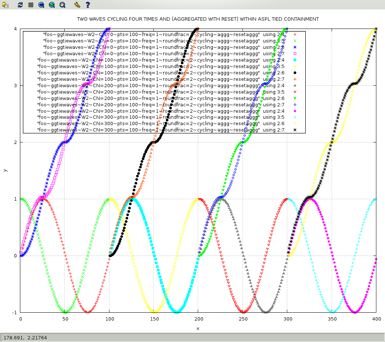Autoscale the plot with magnifier icon

point(62,5)
